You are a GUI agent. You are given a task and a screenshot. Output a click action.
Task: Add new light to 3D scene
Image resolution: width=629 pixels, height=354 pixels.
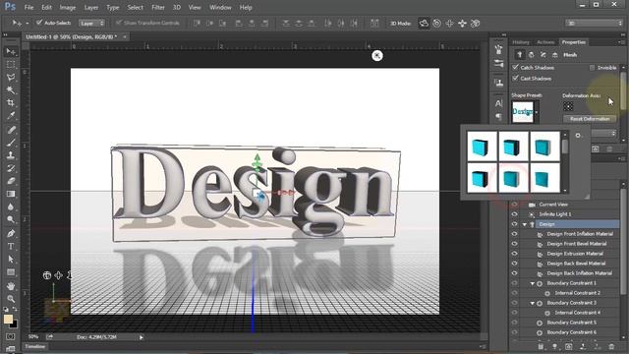point(554,346)
